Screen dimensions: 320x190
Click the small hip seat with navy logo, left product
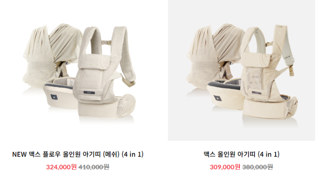(x=59, y=94)
